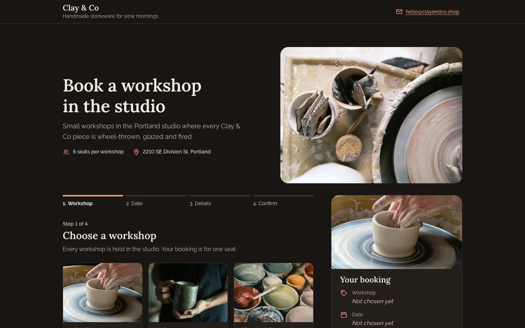Open the 4. Confirm step

click(x=283, y=201)
